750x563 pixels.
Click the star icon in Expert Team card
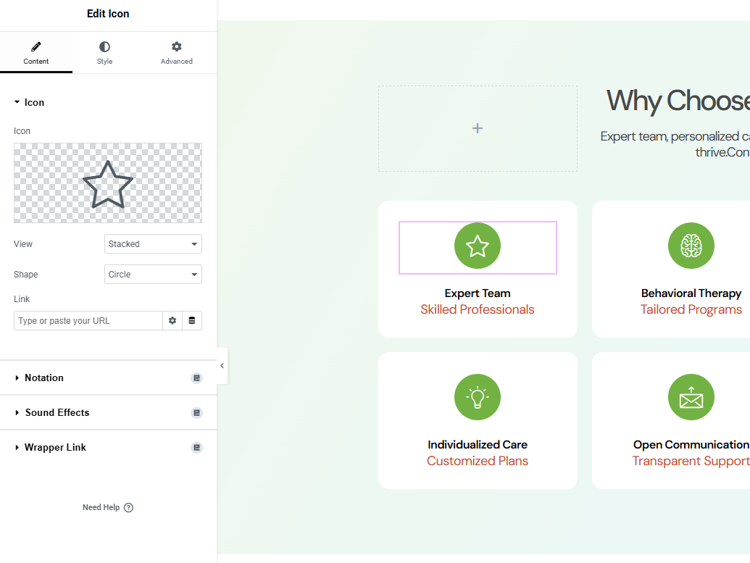pyautogui.click(x=478, y=246)
